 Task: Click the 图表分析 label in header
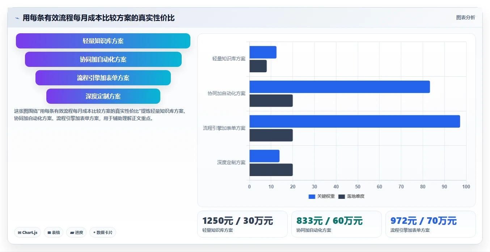pyautogui.click(x=465, y=17)
